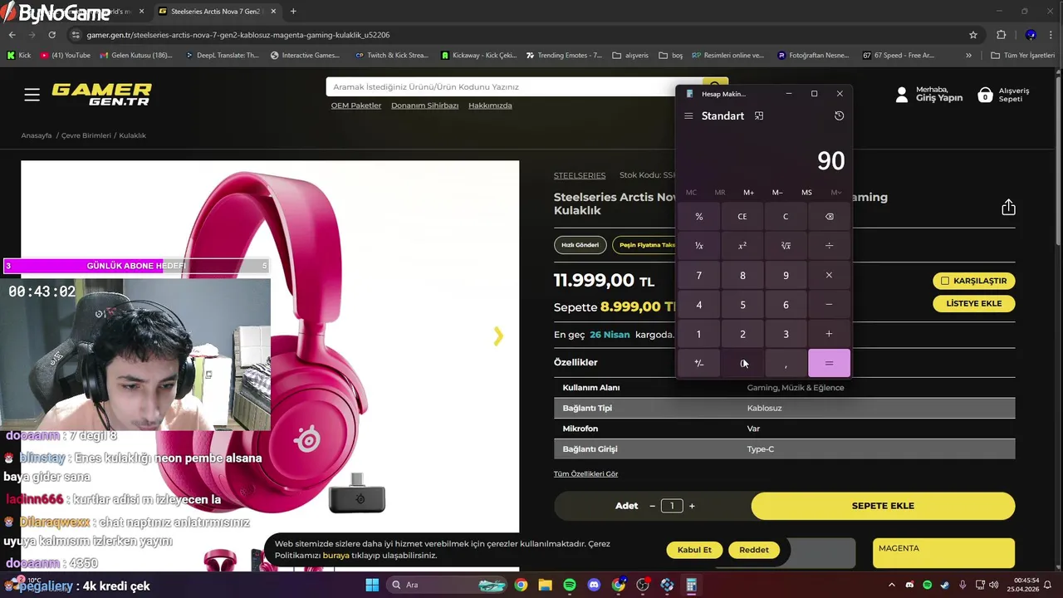This screenshot has height=598, width=1063.
Task: Tick the KARŞILAŞTIR compare checkbox
Action: 945,281
